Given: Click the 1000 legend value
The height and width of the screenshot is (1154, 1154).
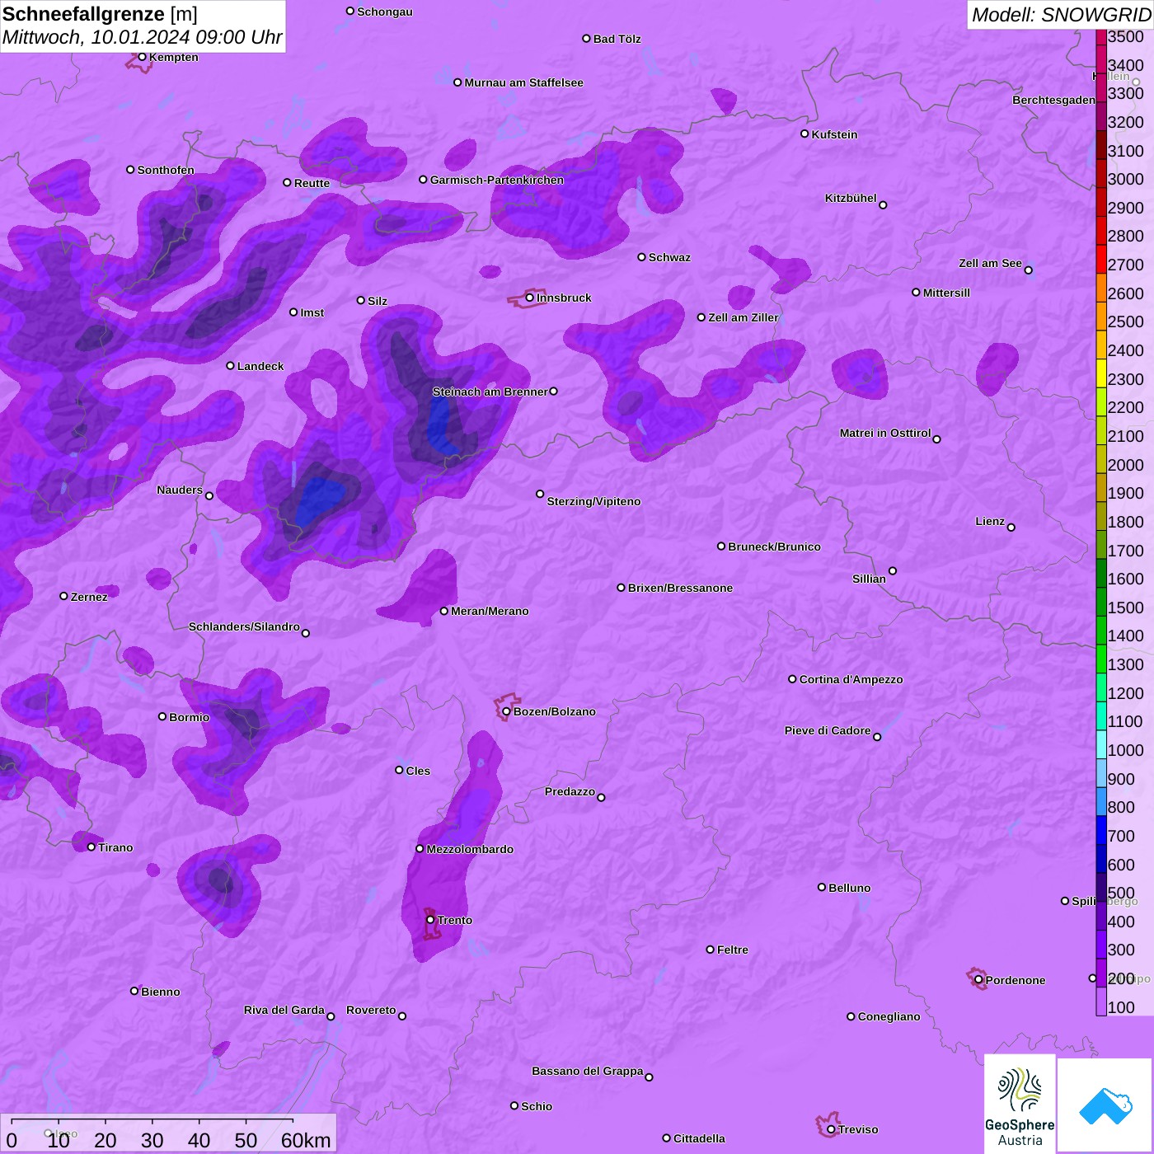Looking at the screenshot, I should (1126, 750).
